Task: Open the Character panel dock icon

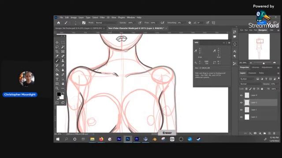Action: point(235,51)
